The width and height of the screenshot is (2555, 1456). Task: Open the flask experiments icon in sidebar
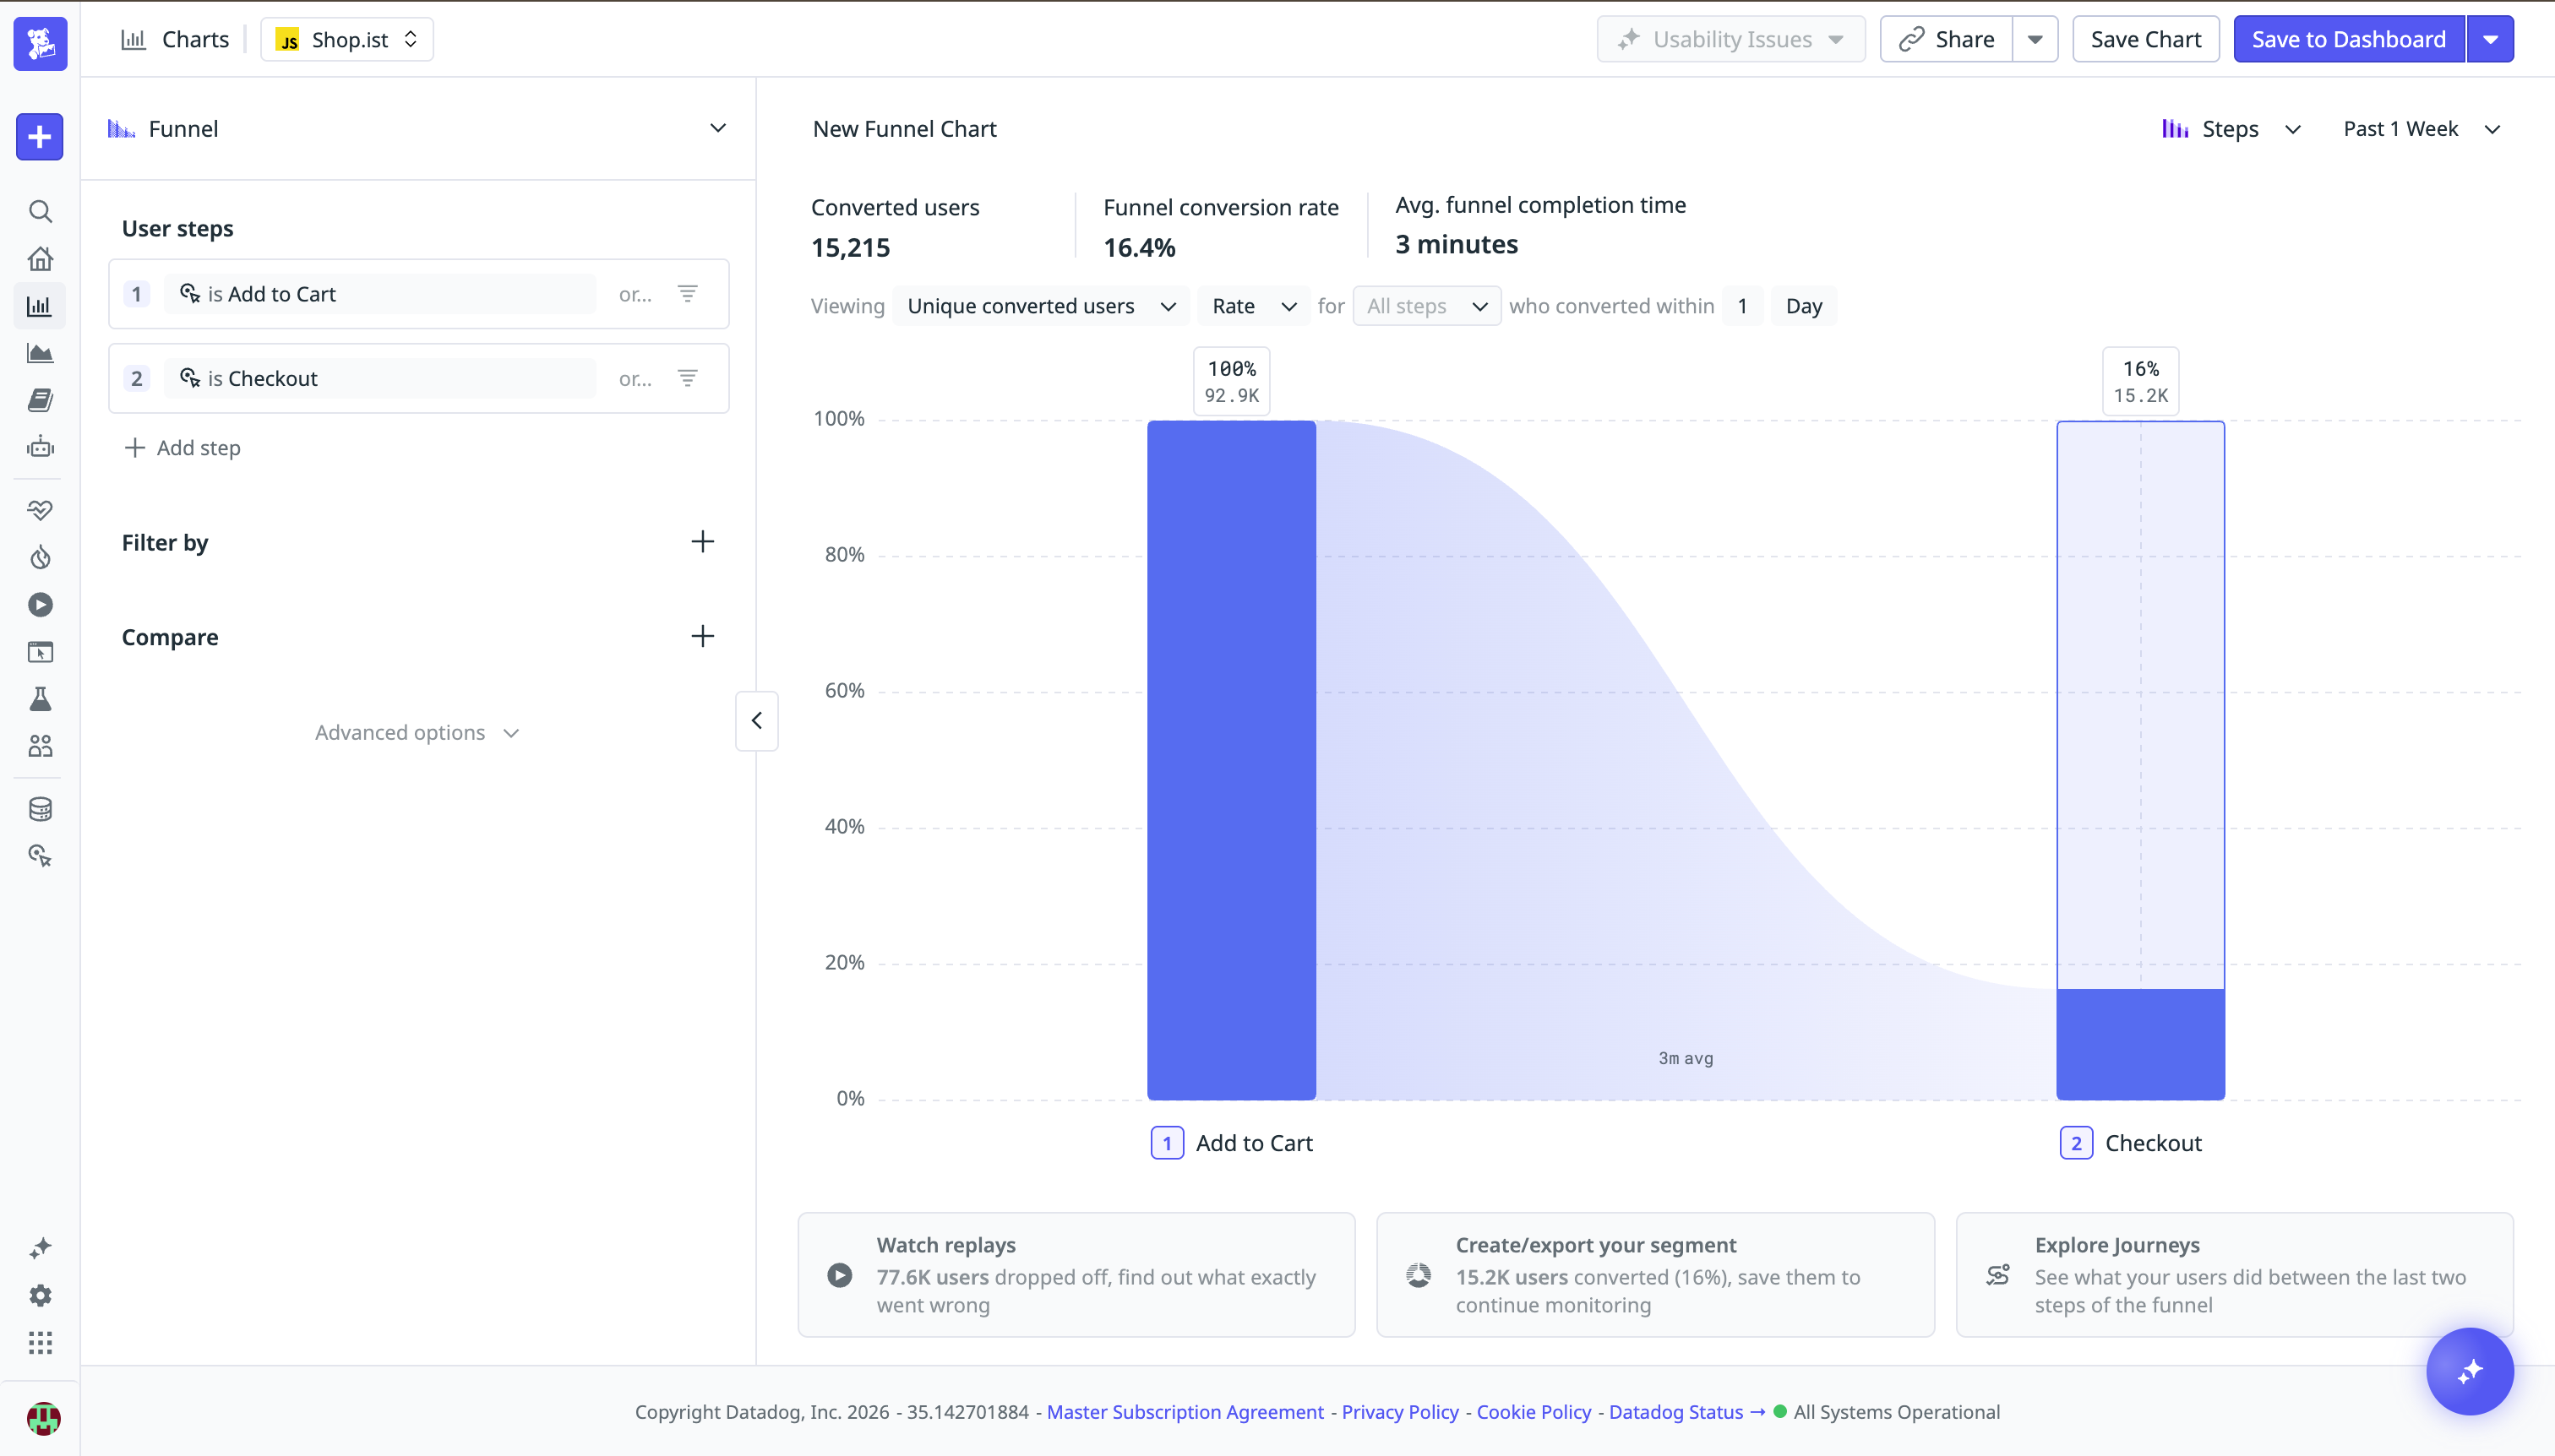(x=40, y=699)
